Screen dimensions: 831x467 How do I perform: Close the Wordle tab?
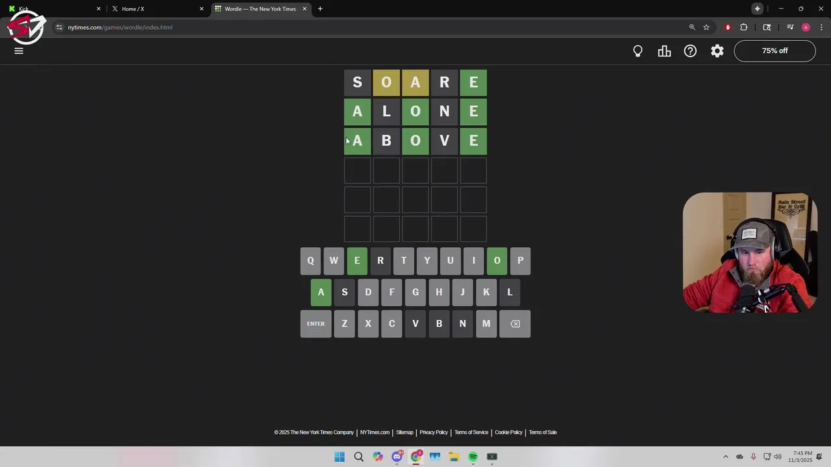[304, 9]
